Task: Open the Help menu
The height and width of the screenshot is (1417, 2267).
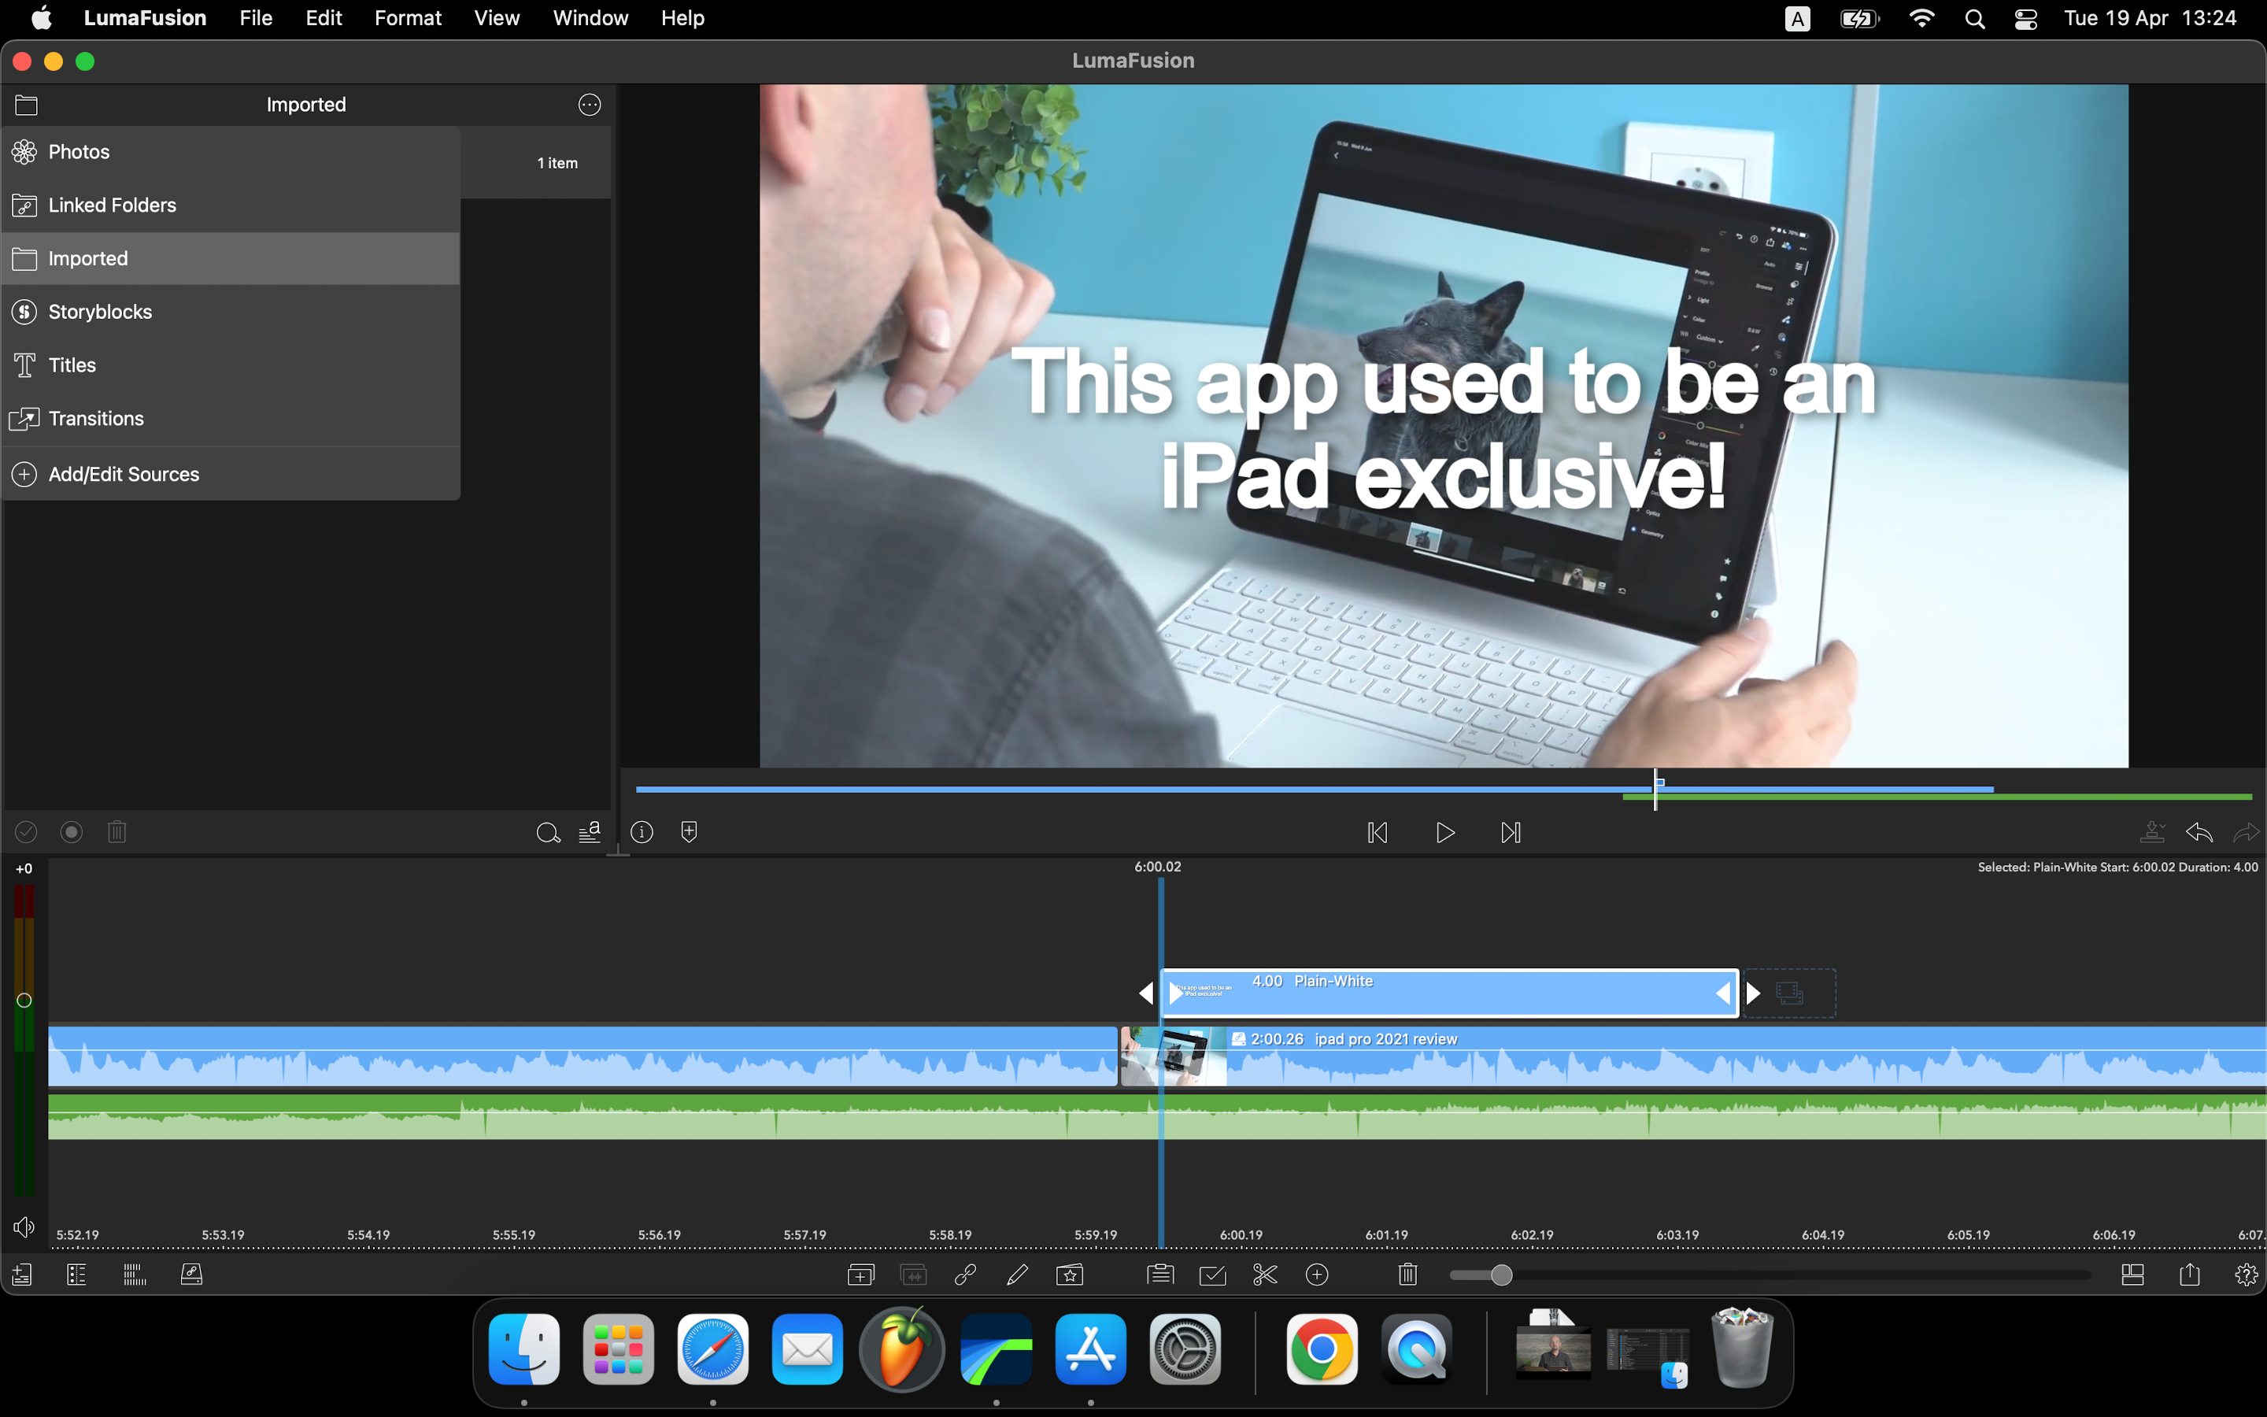Action: 683,18
